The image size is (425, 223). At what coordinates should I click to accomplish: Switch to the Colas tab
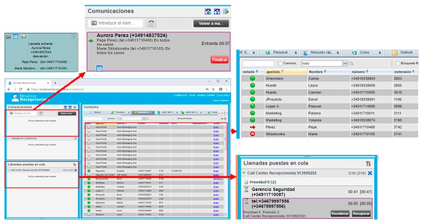(x=364, y=52)
